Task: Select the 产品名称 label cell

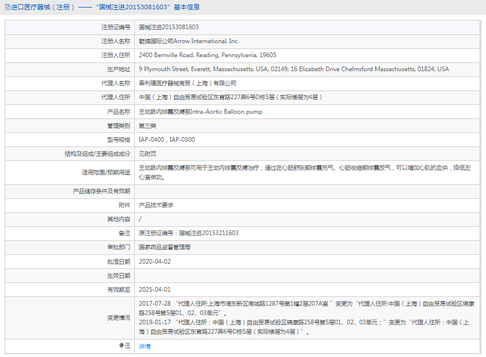Action: pos(70,111)
